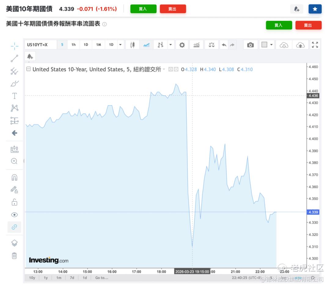This screenshot has width=330, height=287.
Task: Open the indicators chart icon
Action: 196,45
